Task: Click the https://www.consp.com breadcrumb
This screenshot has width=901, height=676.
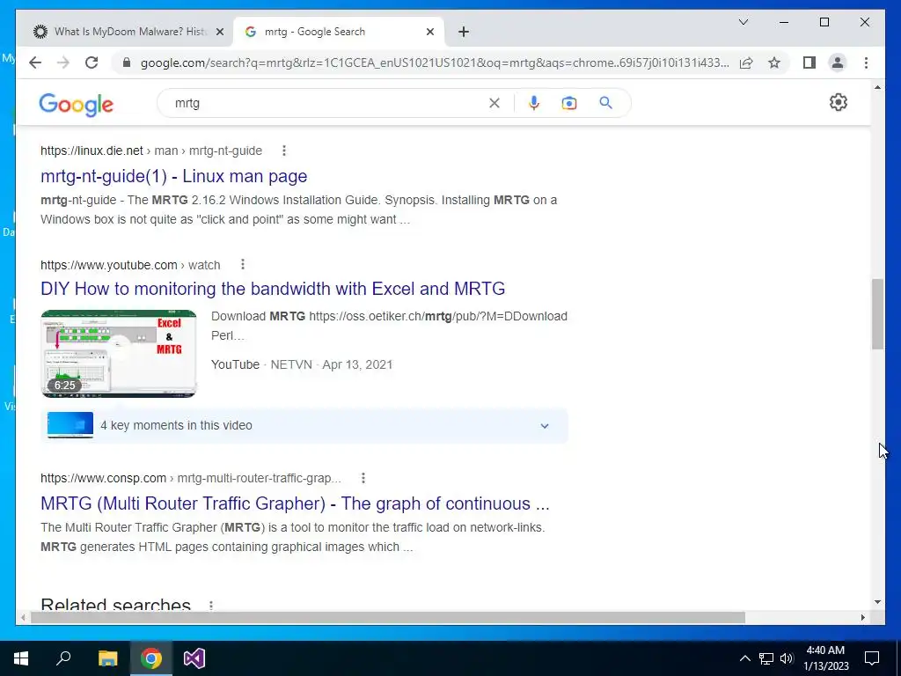Action: coord(104,478)
